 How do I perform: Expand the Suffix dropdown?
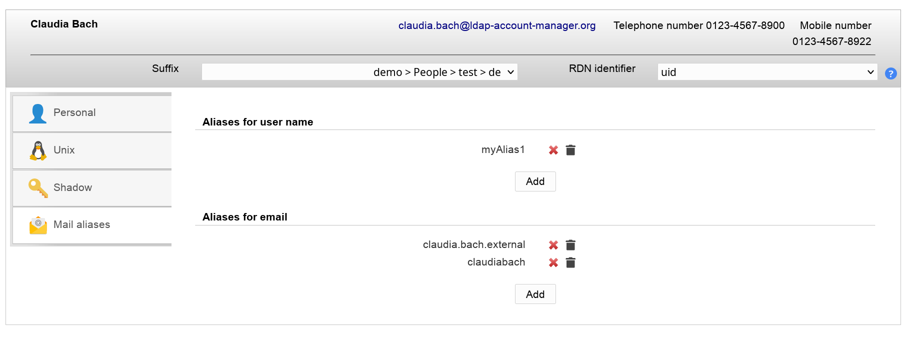[x=359, y=72]
